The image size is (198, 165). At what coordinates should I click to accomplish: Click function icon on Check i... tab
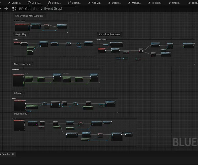[x=9, y=3]
